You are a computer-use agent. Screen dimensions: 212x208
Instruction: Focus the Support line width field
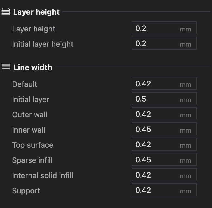click(164, 190)
